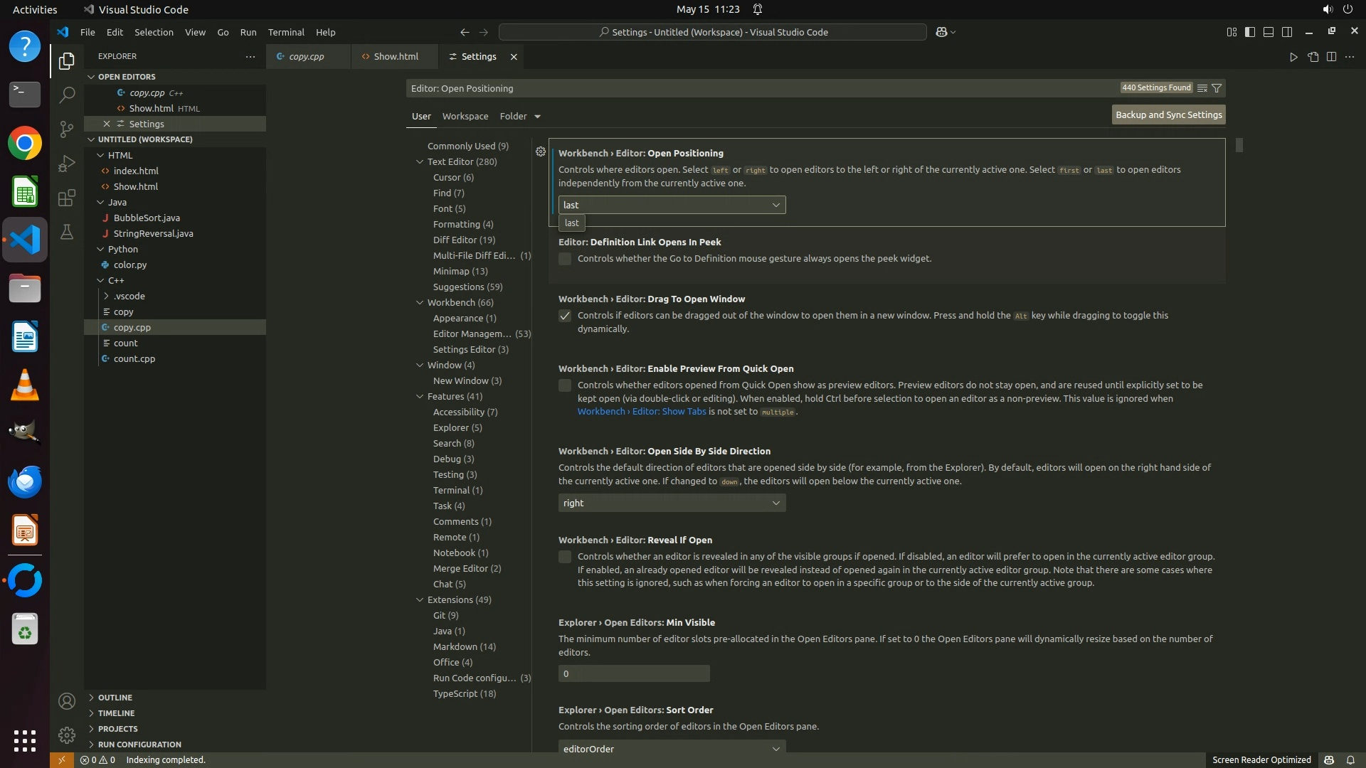Open the Testing flask view
Image resolution: width=1366 pixels, height=768 pixels.
pos(66,232)
